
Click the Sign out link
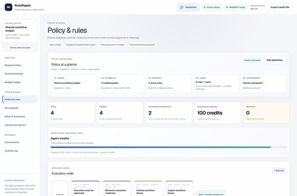tap(254, 9)
